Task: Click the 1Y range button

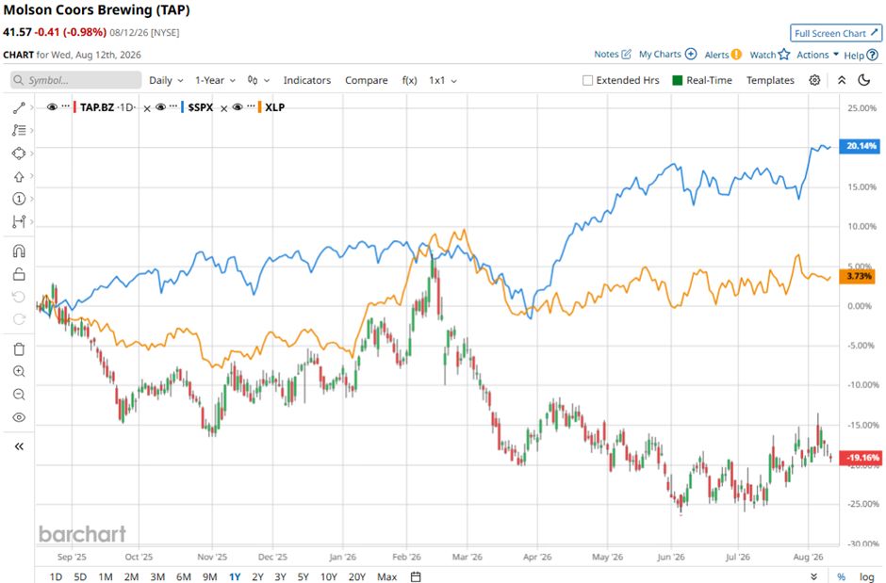Action: click(x=235, y=576)
